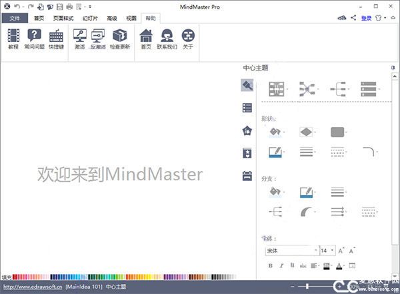Open the font size 14 dropdown
Image resolution: width=400 pixels, height=294 pixels.
click(x=332, y=251)
